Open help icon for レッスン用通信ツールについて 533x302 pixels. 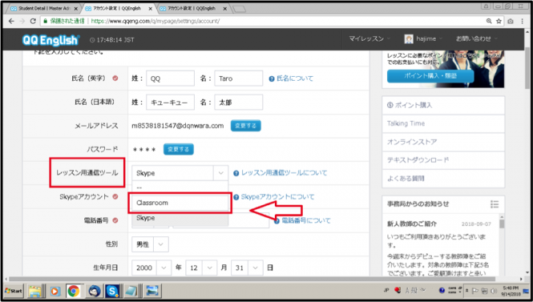coord(236,173)
